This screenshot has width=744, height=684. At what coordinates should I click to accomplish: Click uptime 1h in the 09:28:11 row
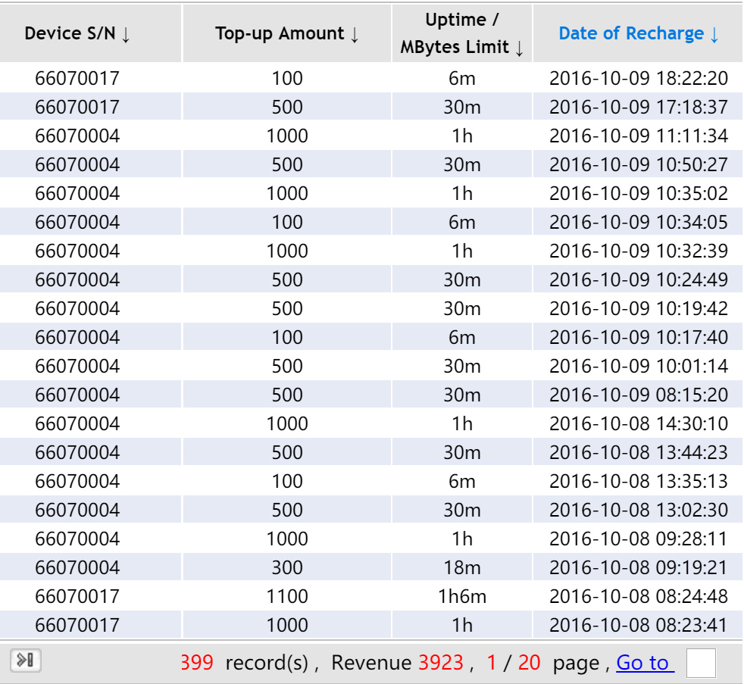click(461, 539)
